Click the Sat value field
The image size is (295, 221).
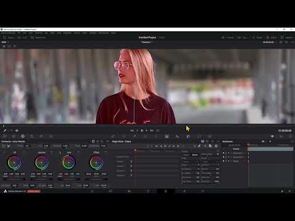68,185
